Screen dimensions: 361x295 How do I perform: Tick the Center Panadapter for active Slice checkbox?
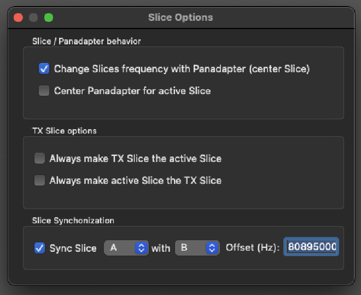click(44, 91)
